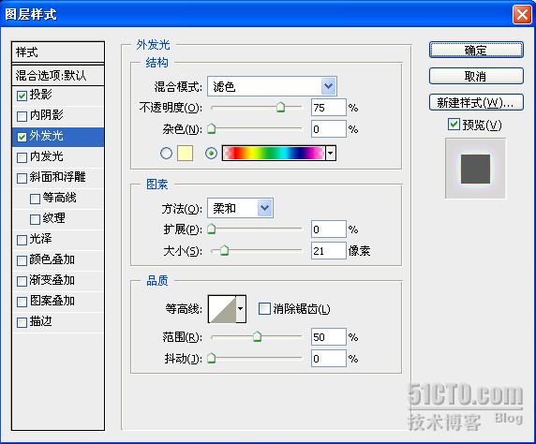Tick the 等高线 sub-option checkbox

(x=35, y=199)
